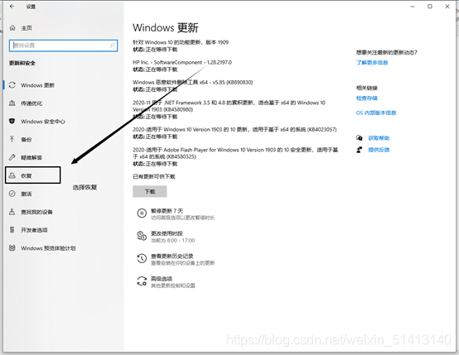Click the 高级选项 refresh-gear icon

point(142,281)
